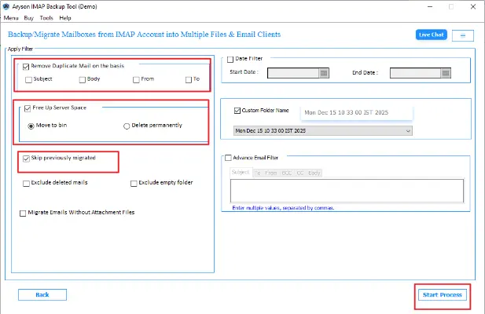
Task: Switch to the To filter tab
Action: 258,173
